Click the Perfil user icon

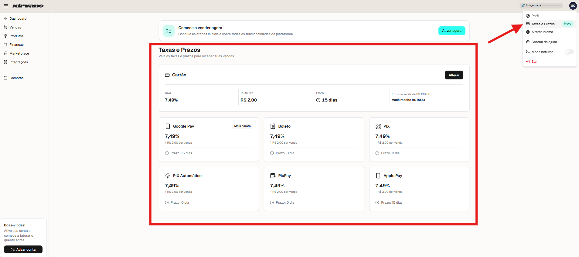coord(528,16)
